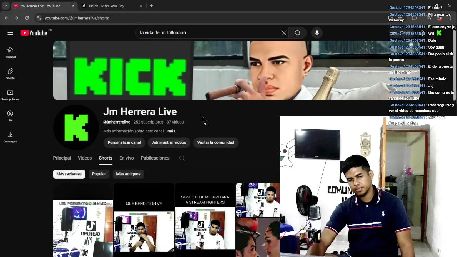Click the 252 suscriptores text
Image resolution: width=457 pixels, height=257 pixels.
(148, 122)
